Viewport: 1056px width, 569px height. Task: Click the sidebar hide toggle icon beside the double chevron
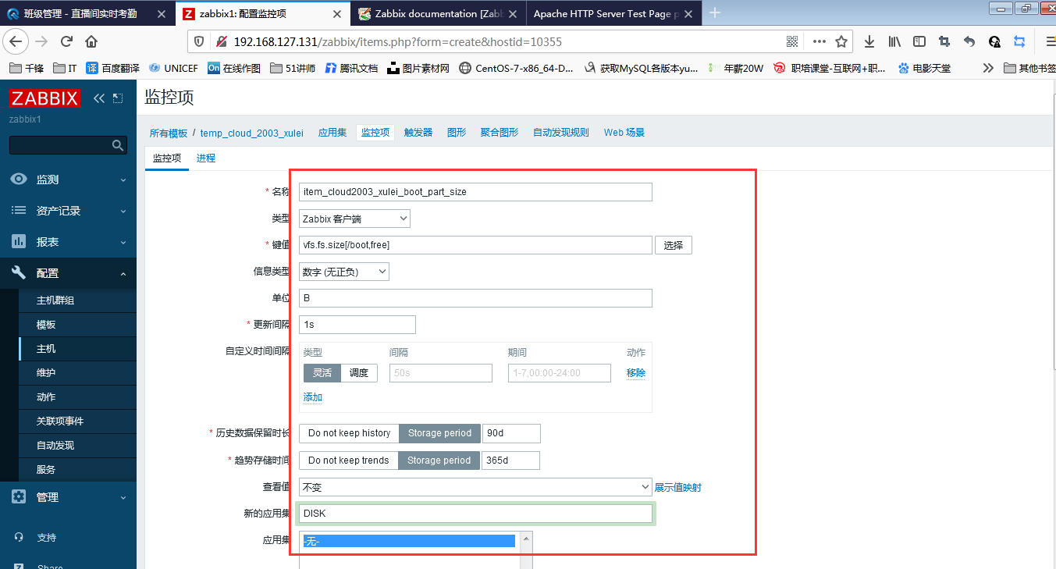(x=118, y=98)
